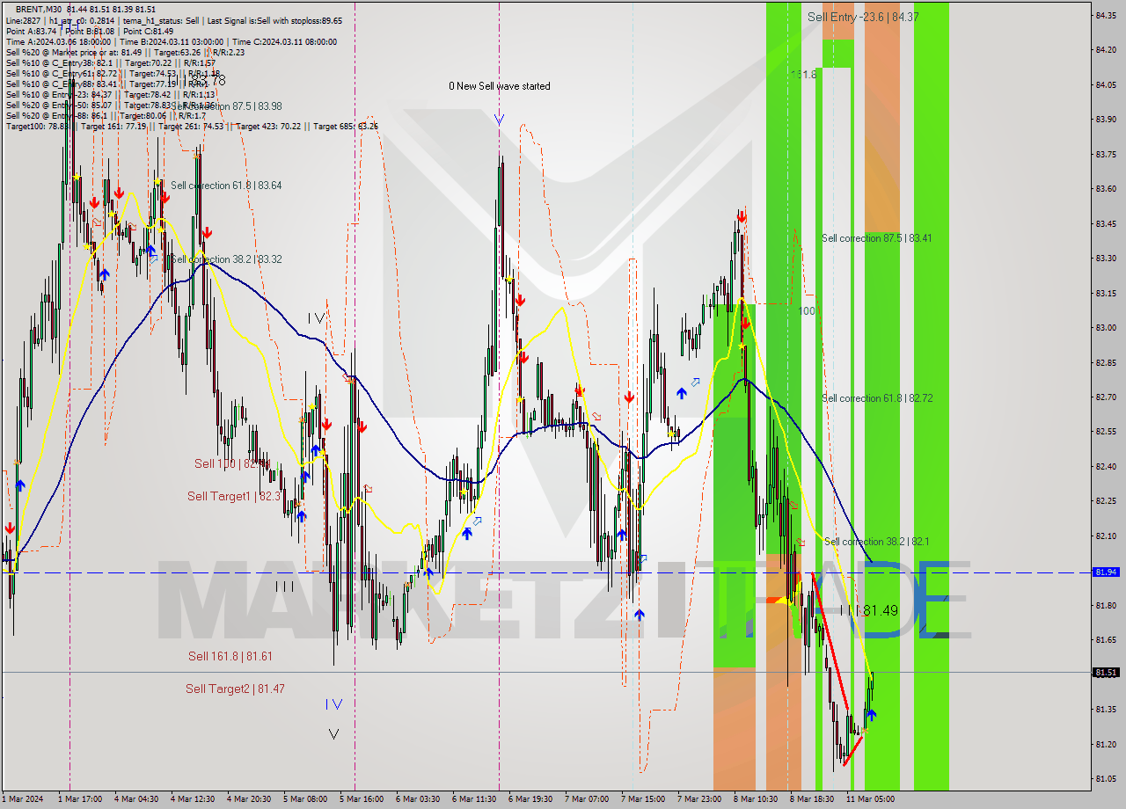Select 'Sell correction 61.8 | 82.72' label
This screenshot has height=809, width=1126.
click(x=877, y=398)
